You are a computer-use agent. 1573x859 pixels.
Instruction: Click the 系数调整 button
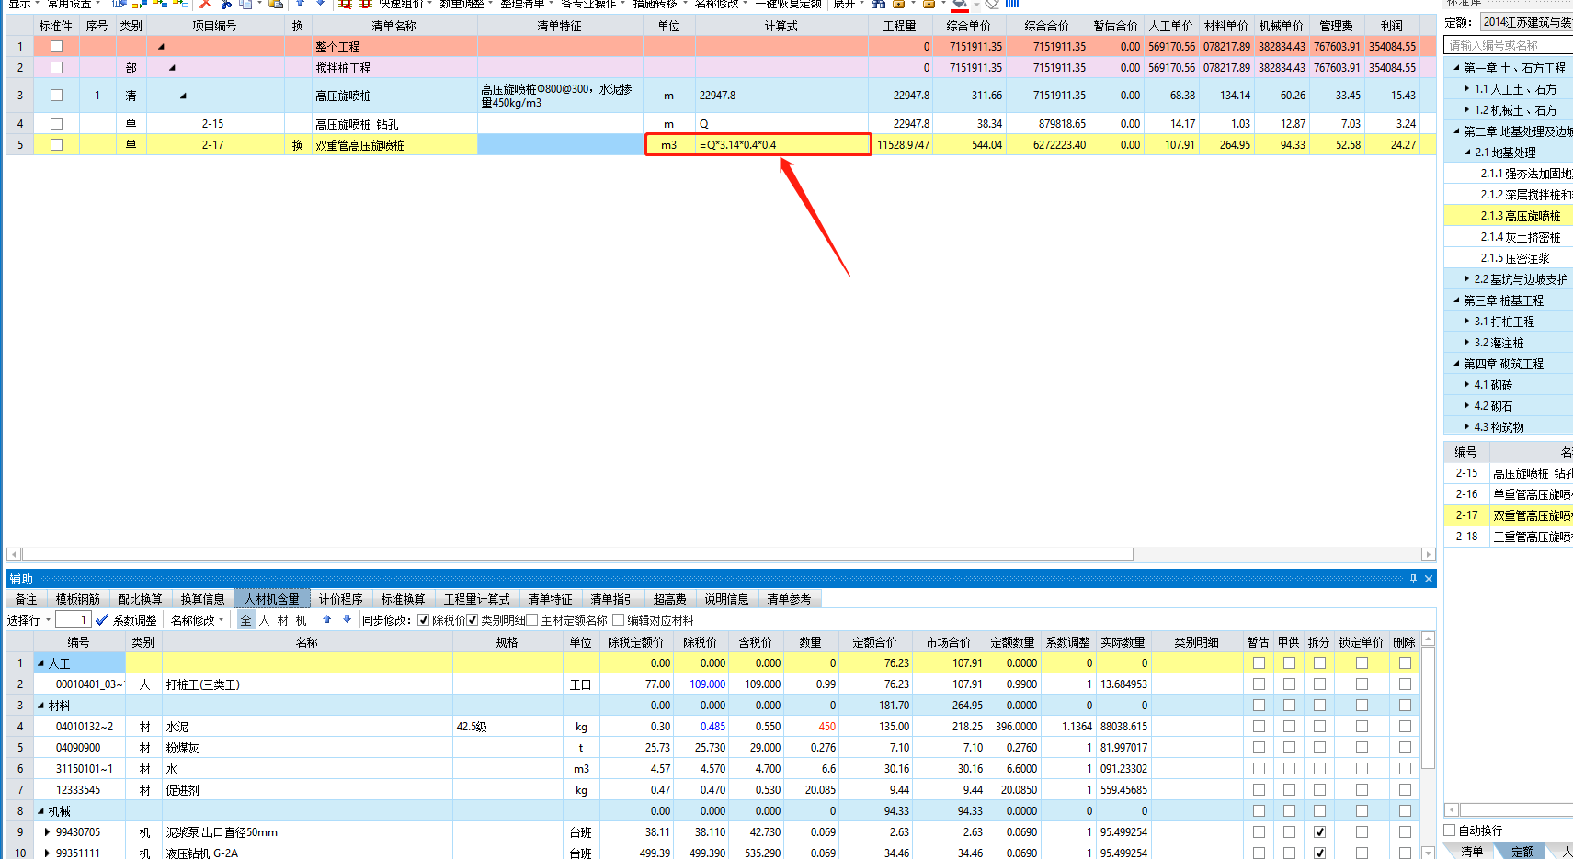tap(135, 620)
